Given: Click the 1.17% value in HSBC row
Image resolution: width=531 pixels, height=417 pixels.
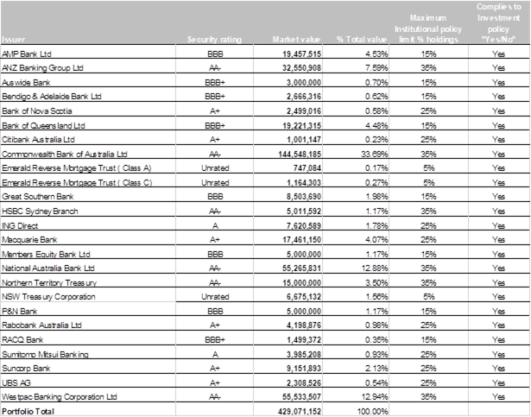Looking at the screenshot, I should 376,212.
